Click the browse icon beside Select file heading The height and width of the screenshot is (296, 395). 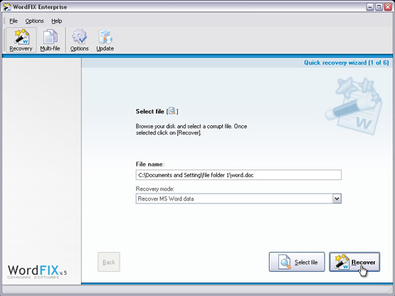(172, 111)
